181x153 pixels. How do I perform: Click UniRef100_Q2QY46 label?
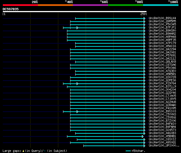coord(162,93)
